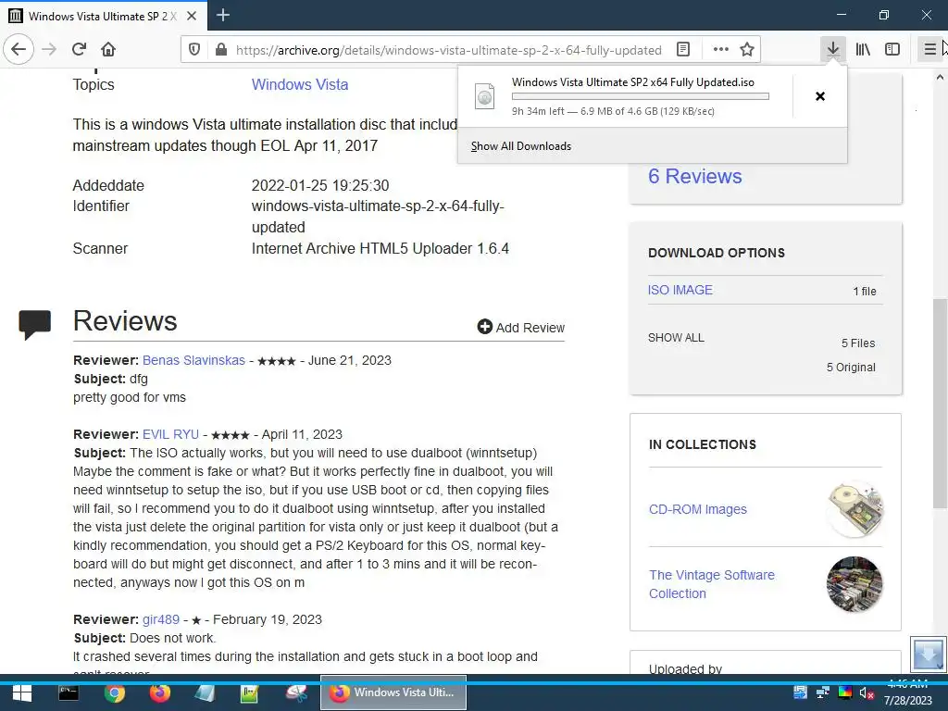
Task: Open reviewer gir489 profile
Action: tap(161, 619)
